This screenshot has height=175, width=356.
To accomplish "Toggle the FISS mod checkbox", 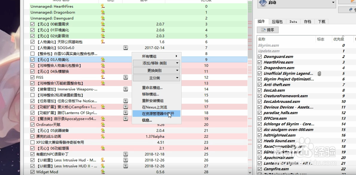I will [x=32, y=77].
